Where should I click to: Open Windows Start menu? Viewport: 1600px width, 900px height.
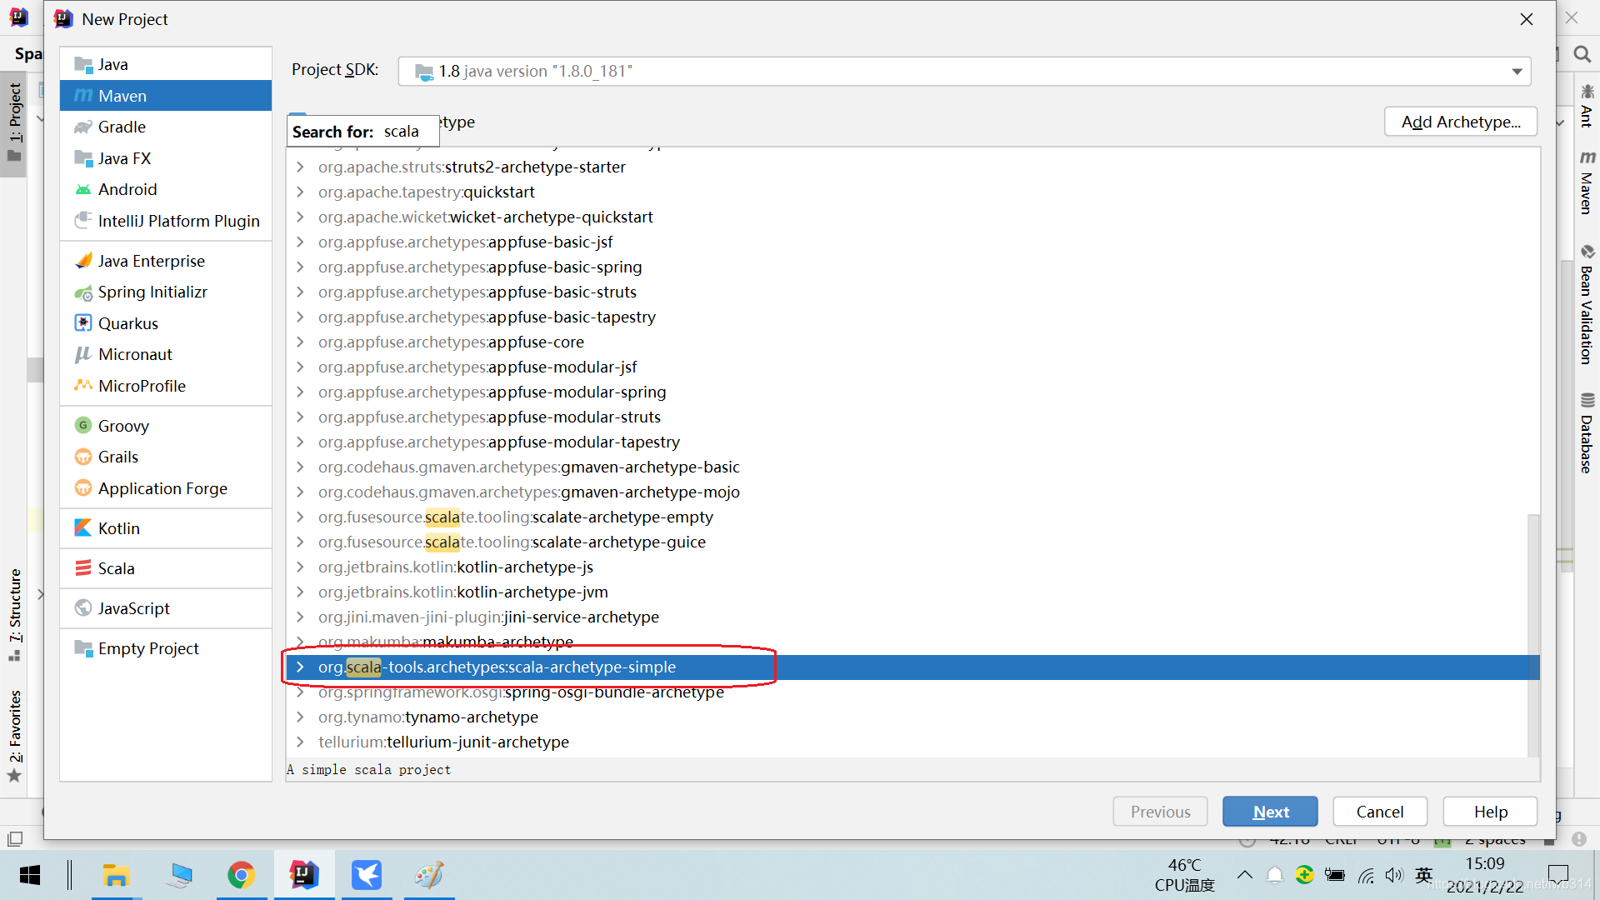click(30, 875)
